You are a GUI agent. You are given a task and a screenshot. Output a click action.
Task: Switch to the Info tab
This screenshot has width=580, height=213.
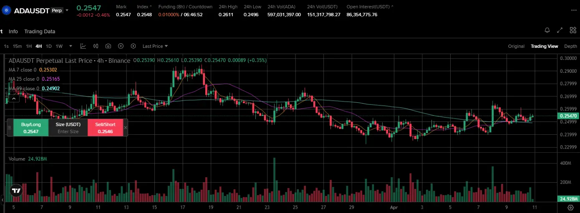[13, 32]
